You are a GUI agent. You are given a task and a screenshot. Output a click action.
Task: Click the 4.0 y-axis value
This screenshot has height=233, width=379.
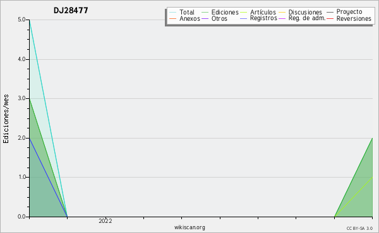click(x=21, y=59)
